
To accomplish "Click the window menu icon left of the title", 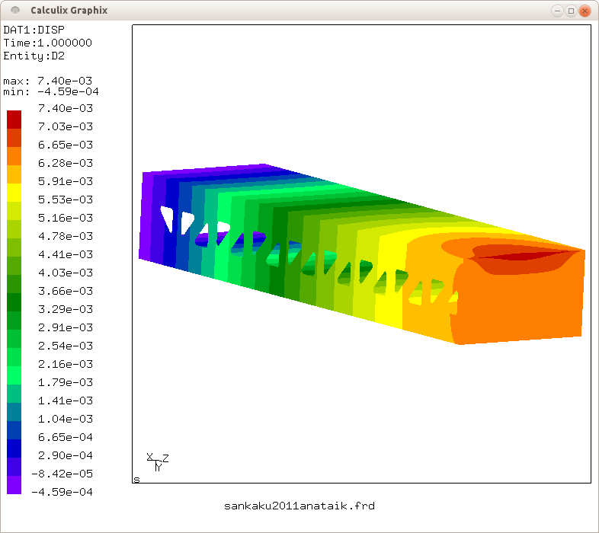I will (x=15, y=11).
